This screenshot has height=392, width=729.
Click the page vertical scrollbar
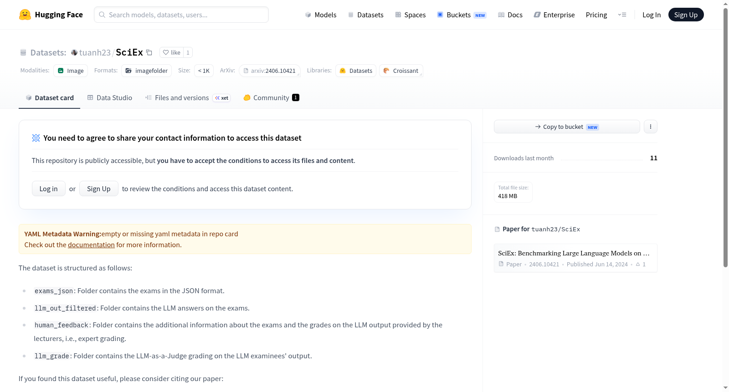point(725,137)
